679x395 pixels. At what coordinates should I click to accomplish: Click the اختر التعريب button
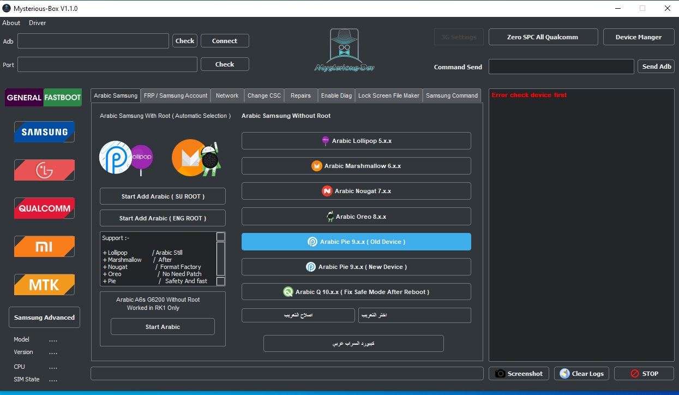tap(414, 315)
